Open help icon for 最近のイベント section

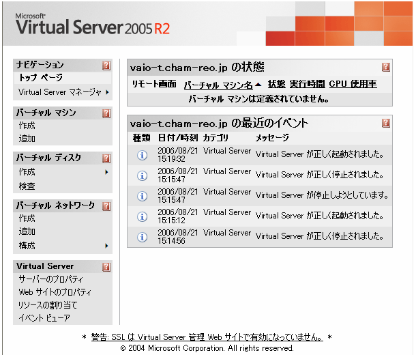[386, 123]
